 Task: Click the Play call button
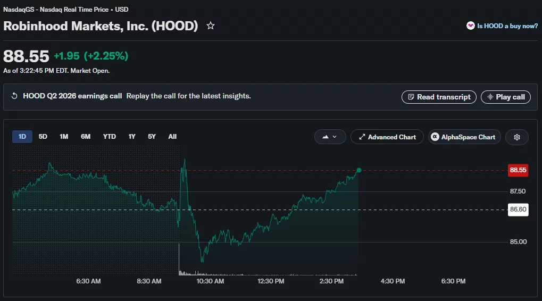pyautogui.click(x=506, y=97)
